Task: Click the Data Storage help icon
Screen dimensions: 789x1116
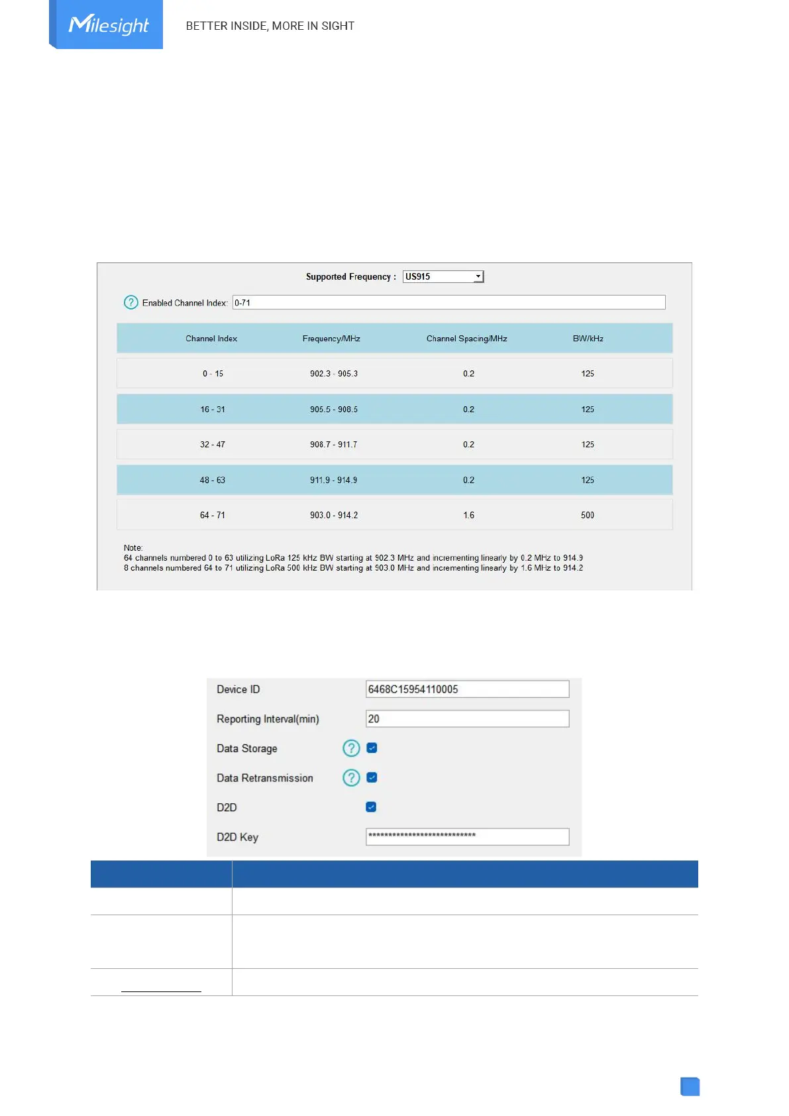Action: point(351,748)
